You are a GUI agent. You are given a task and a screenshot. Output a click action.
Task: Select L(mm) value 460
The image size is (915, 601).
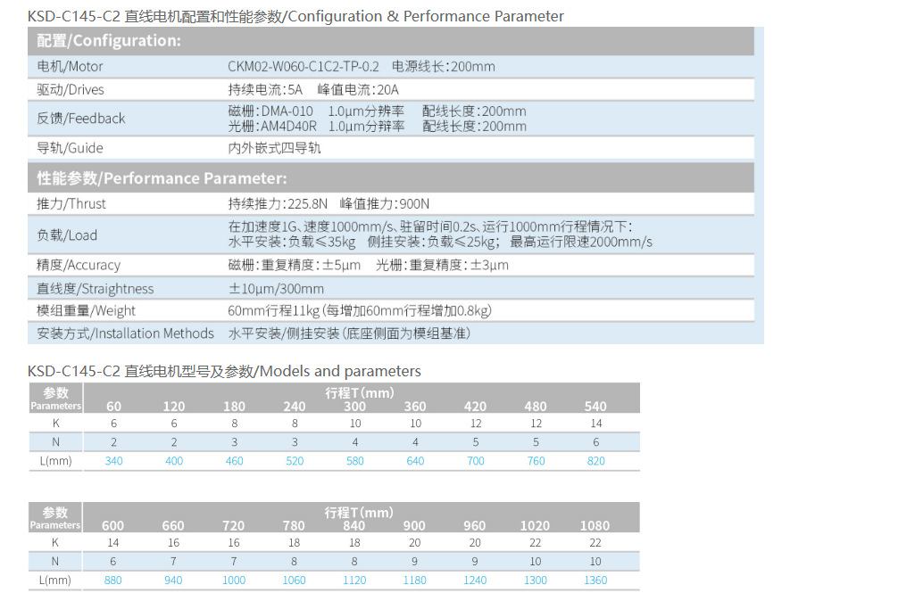pos(235,461)
